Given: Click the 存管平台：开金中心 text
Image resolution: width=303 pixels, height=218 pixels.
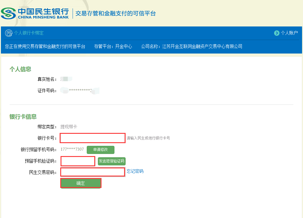Looking at the screenshot, I should [113, 47].
